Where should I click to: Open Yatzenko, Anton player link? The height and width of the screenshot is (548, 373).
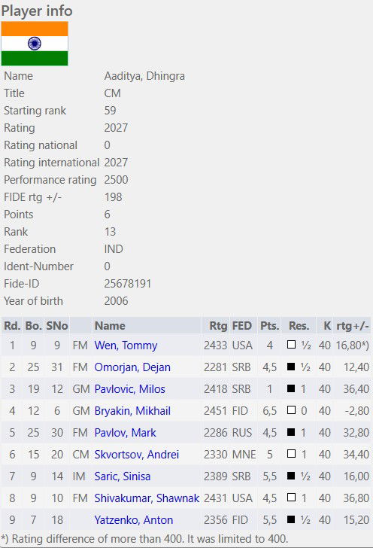pos(133,520)
